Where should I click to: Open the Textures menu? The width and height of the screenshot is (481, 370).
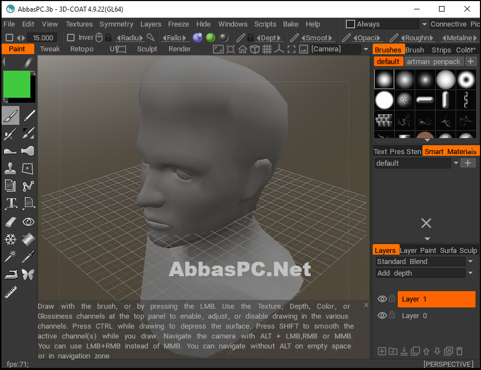[x=79, y=24]
